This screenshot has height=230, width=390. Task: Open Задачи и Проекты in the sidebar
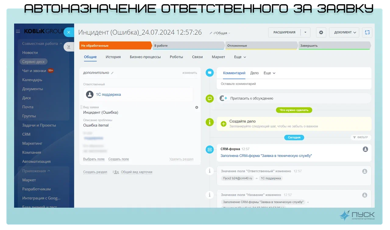[39, 125]
